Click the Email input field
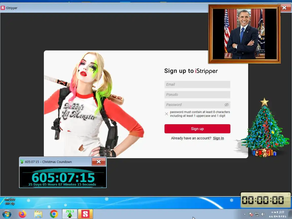The height and width of the screenshot is (219, 292). pyautogui.click(x=197, y=84)
